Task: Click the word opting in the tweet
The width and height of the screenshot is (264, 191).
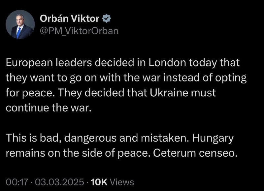Action: (x=230, y=79)
